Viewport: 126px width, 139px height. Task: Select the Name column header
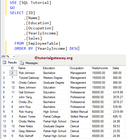click(29, 68)
